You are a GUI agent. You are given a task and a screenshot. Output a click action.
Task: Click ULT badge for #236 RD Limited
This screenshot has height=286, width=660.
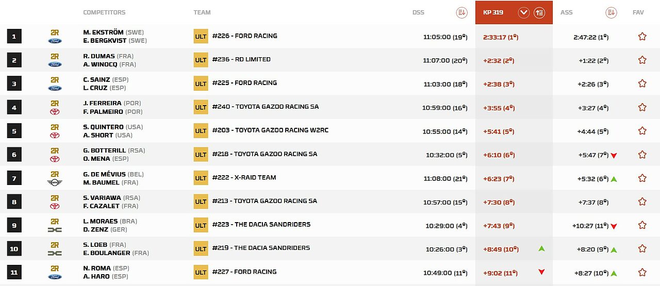click(x=201, y=60)
